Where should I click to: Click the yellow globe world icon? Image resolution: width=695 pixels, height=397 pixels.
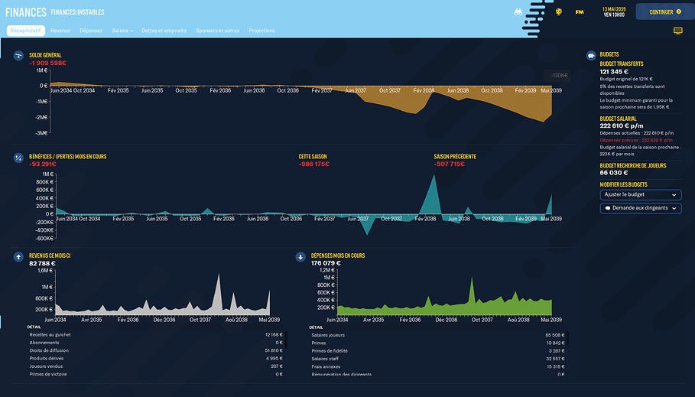(x=559, y=11)
